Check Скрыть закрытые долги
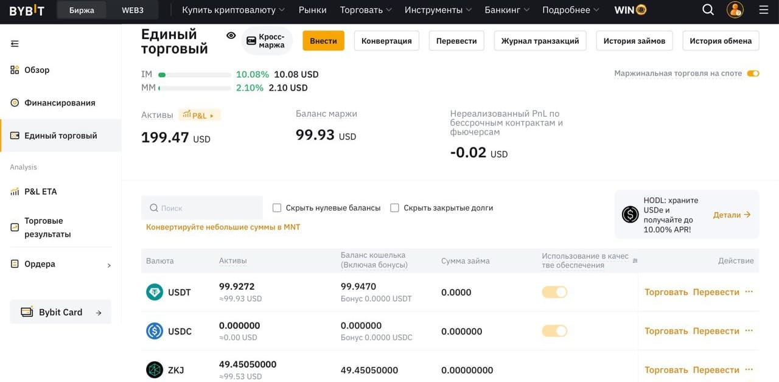The image size is (779, 382). [x=394, y=208]
